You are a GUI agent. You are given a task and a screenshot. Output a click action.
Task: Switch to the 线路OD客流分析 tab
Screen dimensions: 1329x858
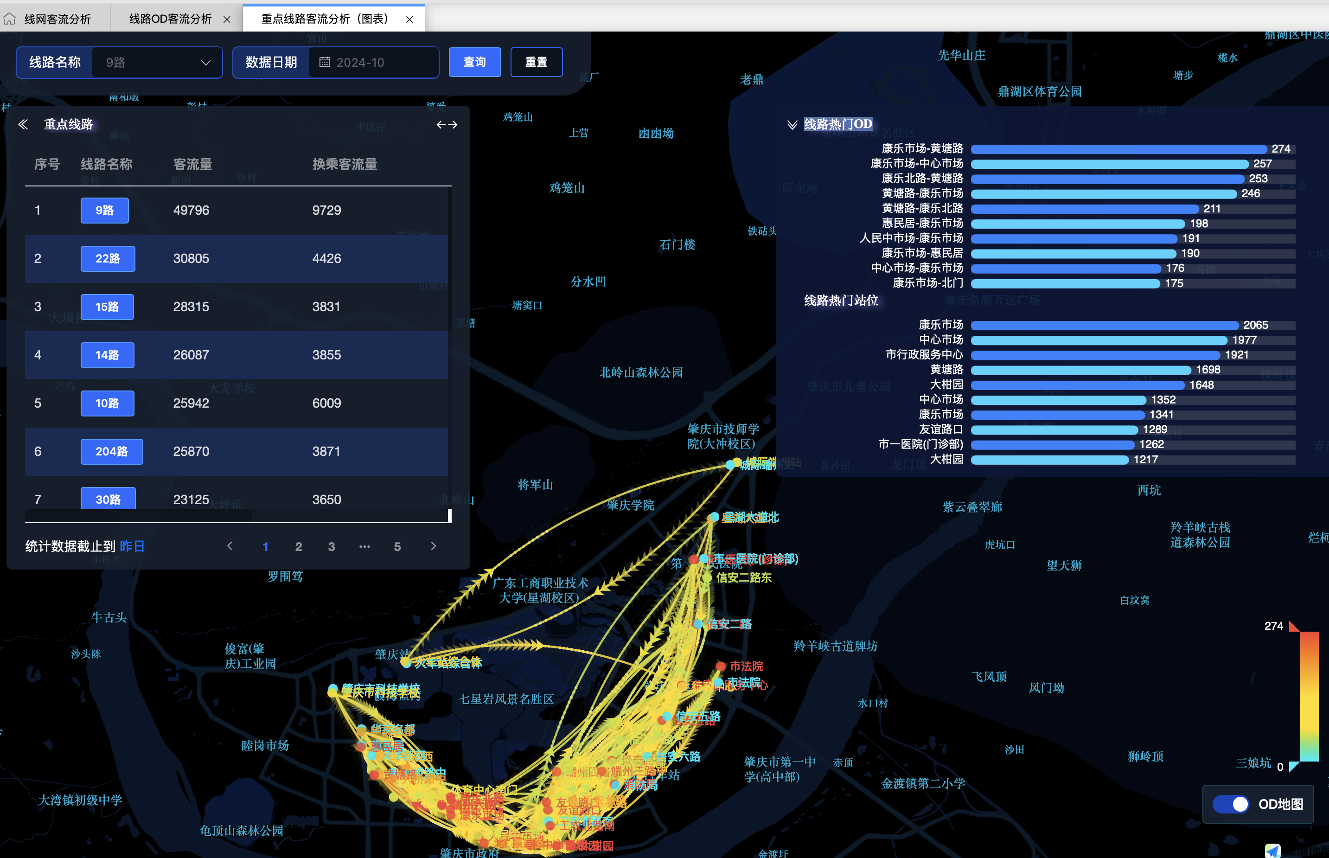click(x=170, y=19)
